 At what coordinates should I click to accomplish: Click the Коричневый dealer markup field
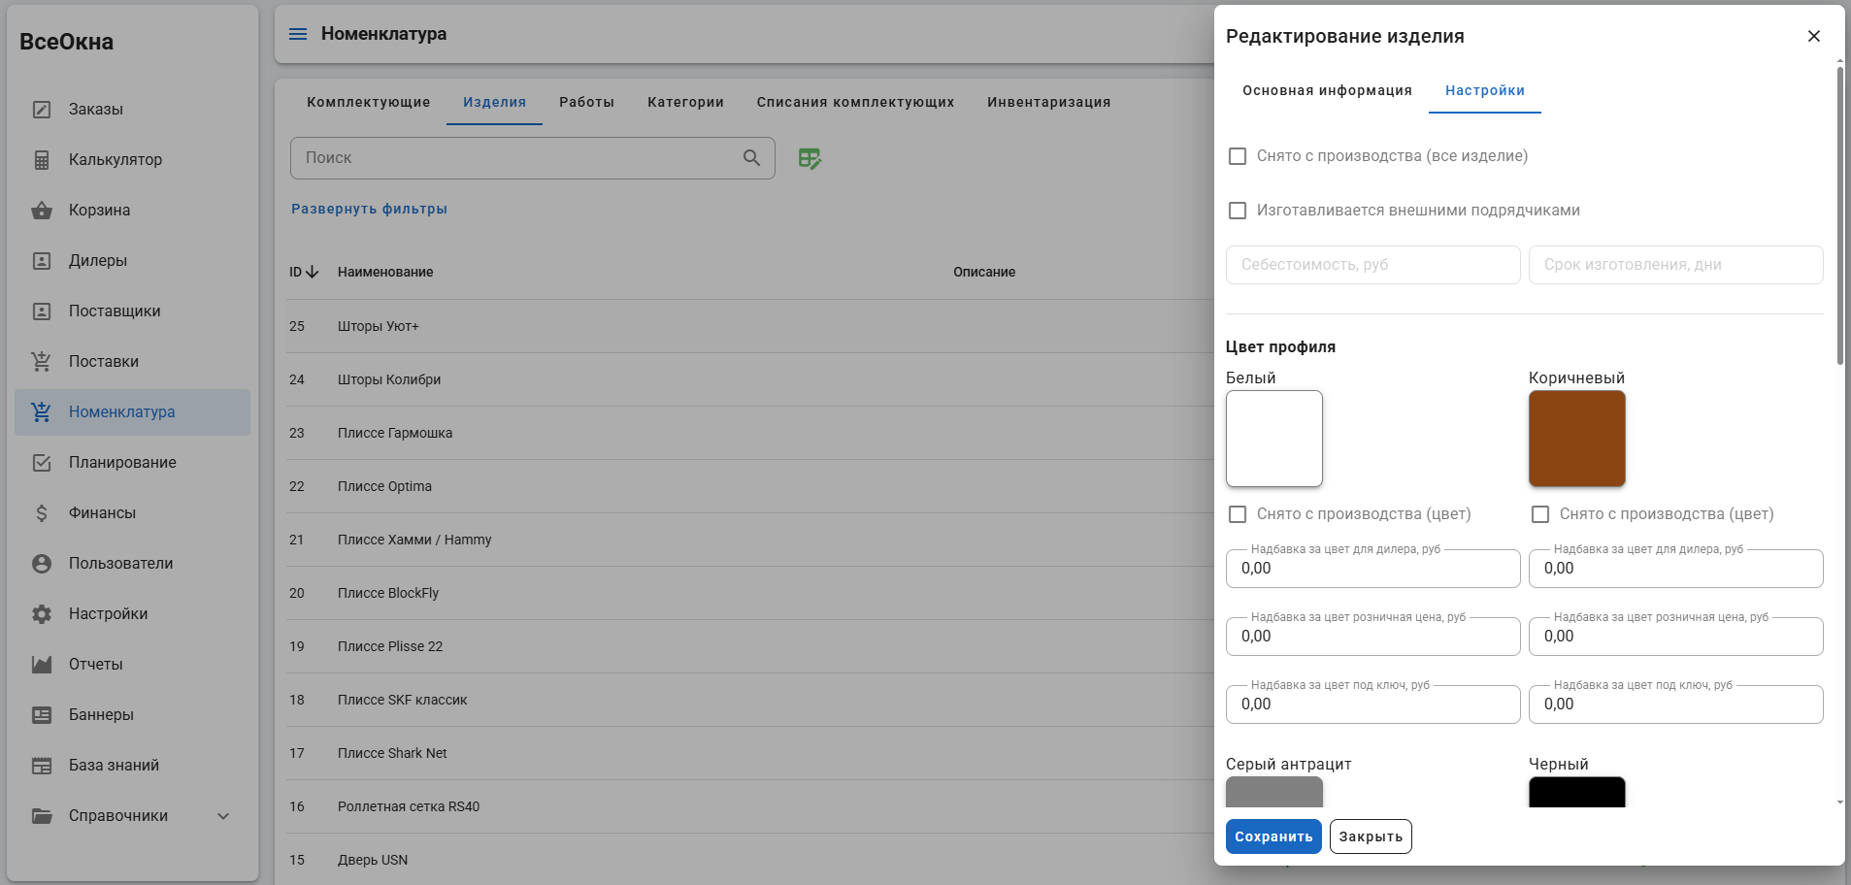(x=1676, y=569)
